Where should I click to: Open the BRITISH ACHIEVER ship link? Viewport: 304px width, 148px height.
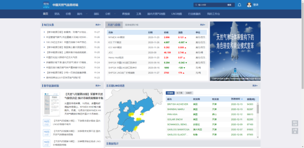(x=178, y=104)
